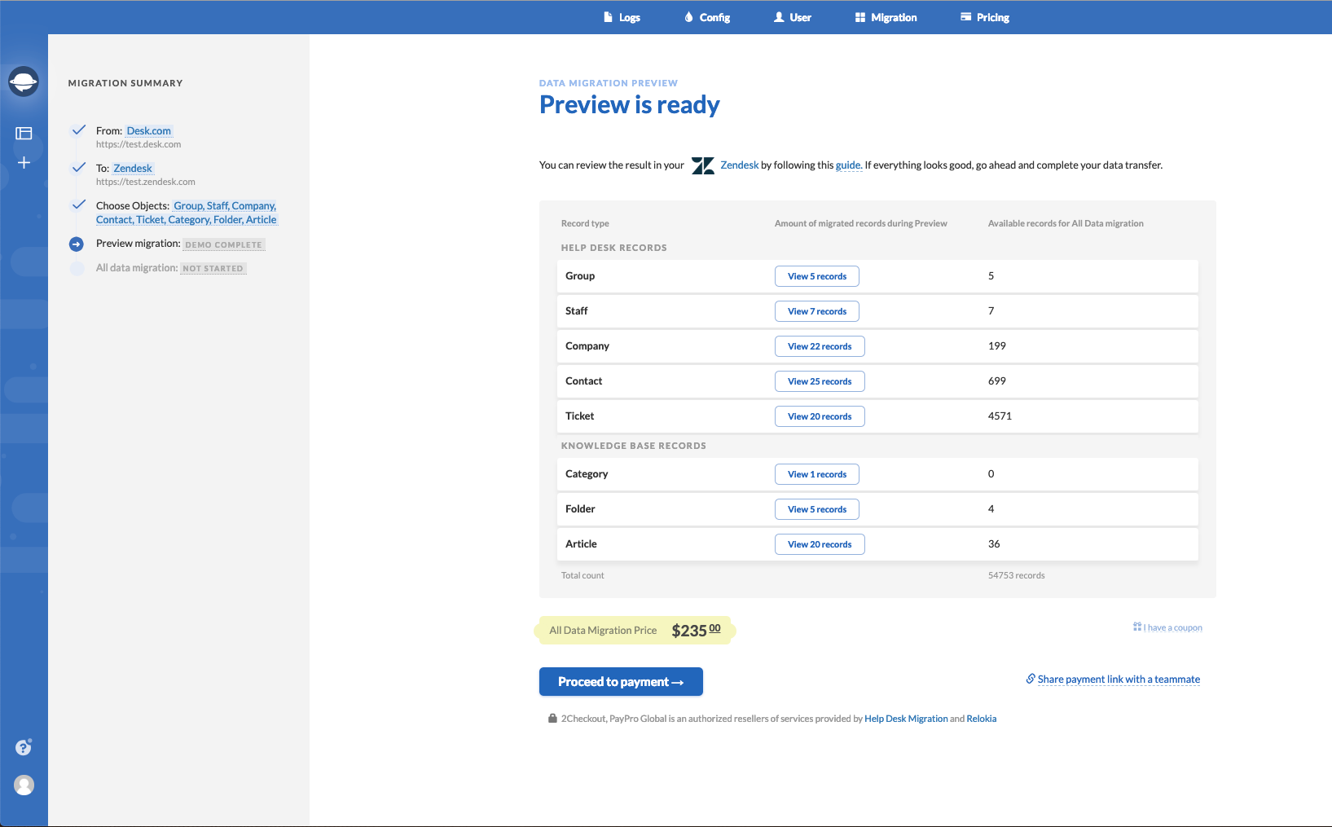Open the help question mark icon

(24, 747)
